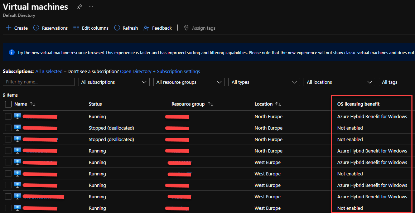Open the ellipsis more options menu
The width and height of the screenshot is (415, 213).
(x=91, y=7)
